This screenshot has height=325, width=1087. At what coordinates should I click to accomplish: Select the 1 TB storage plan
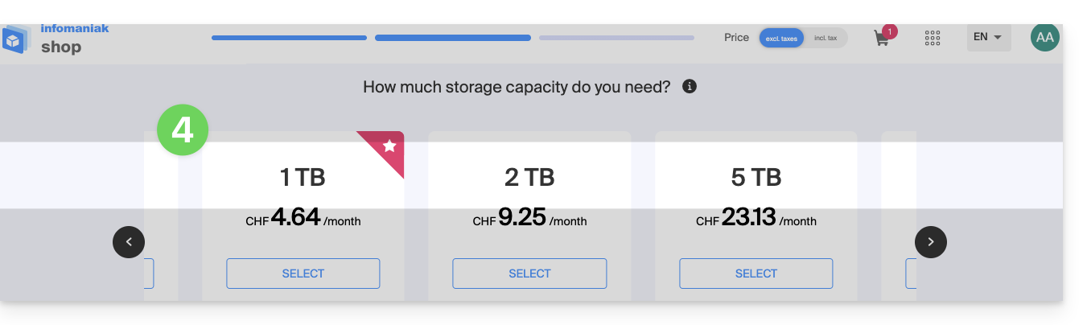(x=303, y=274)
